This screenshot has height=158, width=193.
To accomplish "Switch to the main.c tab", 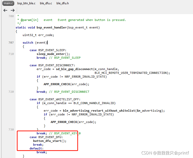I will (x=8, y=3).
